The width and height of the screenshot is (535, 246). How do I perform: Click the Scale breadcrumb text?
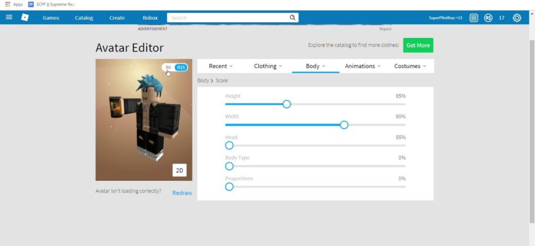tap(221, 81)
